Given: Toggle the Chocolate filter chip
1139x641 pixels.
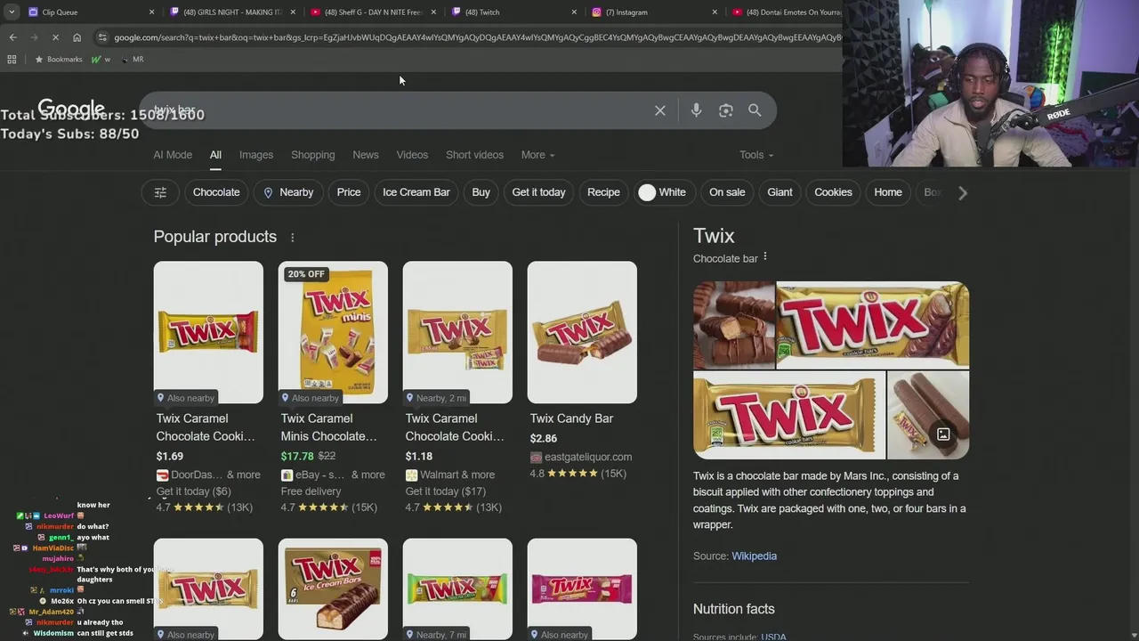Looking at the screenshot, I should (x=216, y=192).
